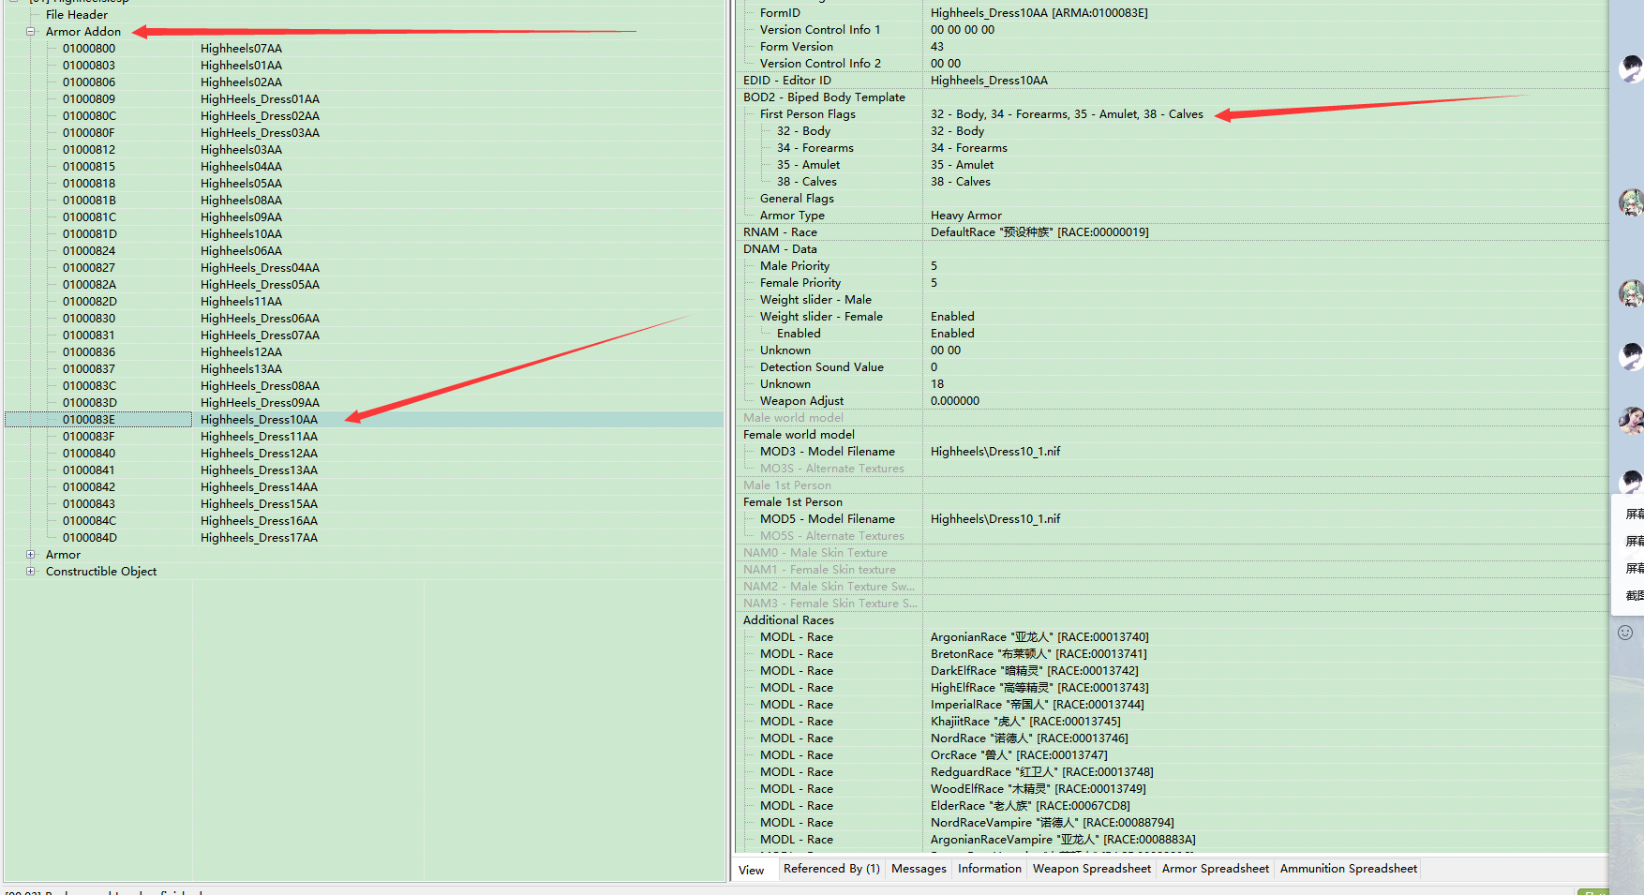The width and height of the screenshot is (1644, 895).
Task: Open the Ammunition Spreadsheet tab
Action: [x=1349, y=869]
